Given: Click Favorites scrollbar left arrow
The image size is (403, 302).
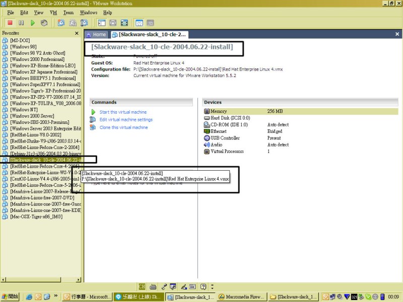Looking at the screenshot, I should 3,280.
